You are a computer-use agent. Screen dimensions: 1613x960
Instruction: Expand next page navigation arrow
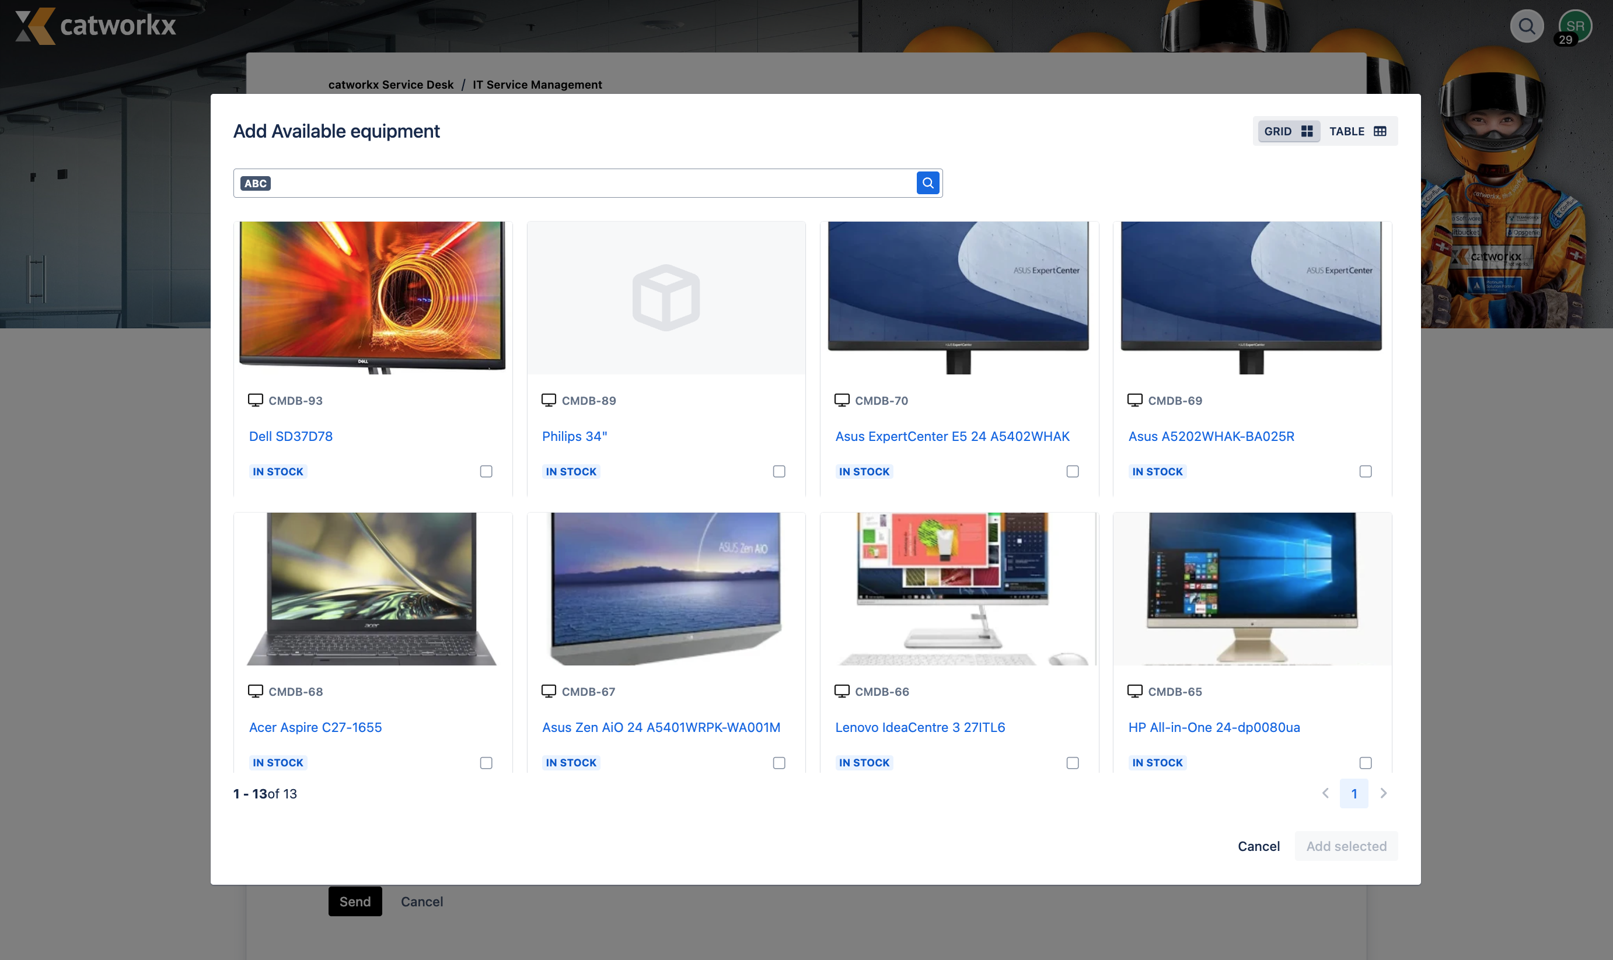(1383, 792)
